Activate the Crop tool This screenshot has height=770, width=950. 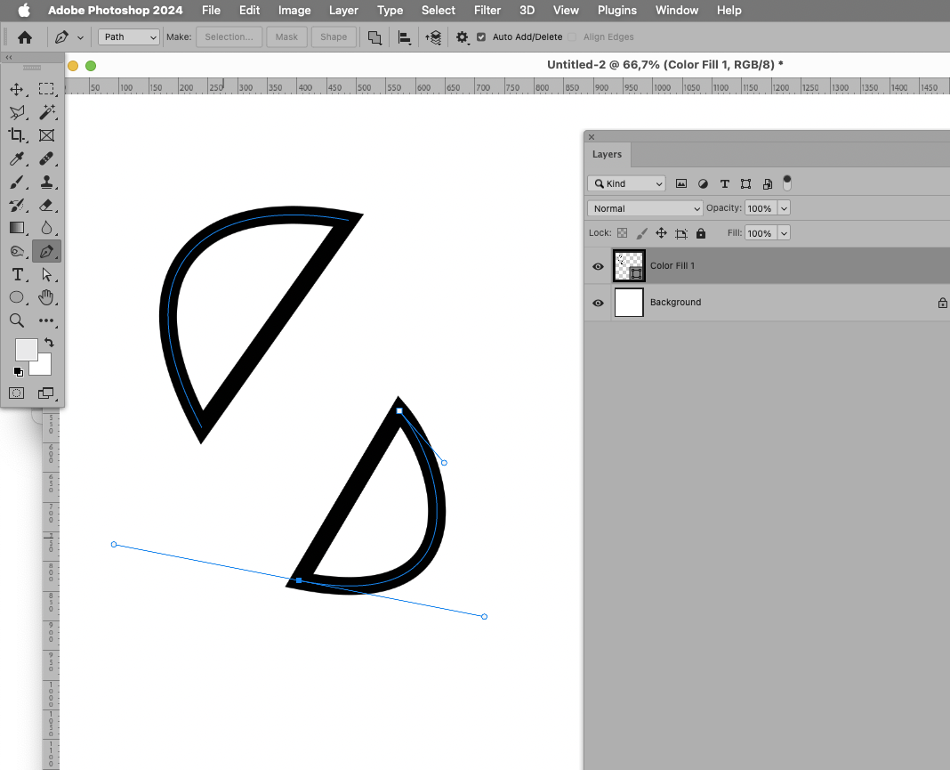click(18, 135)
